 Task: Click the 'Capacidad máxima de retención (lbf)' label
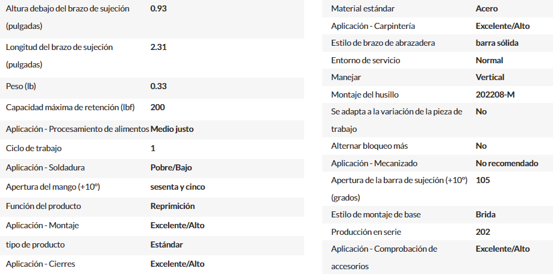70,107
